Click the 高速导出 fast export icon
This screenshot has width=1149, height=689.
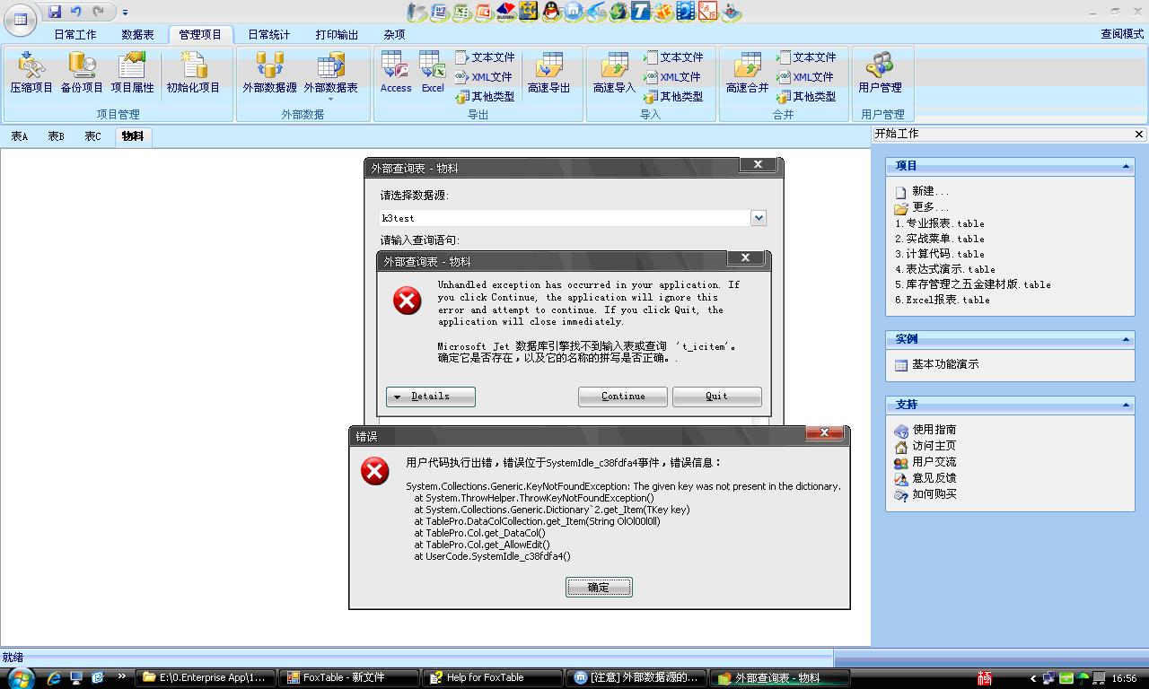[548, 73]
